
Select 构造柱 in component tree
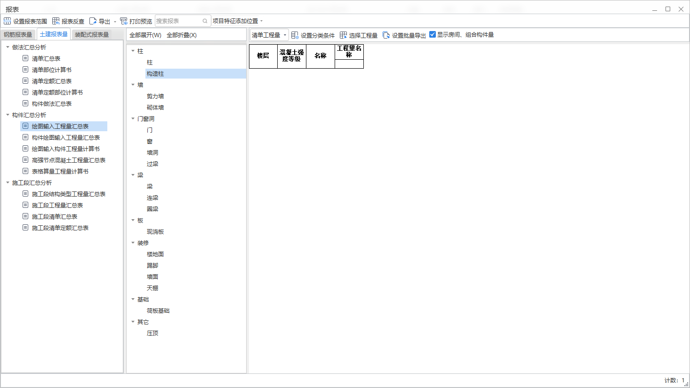[155, 73]
